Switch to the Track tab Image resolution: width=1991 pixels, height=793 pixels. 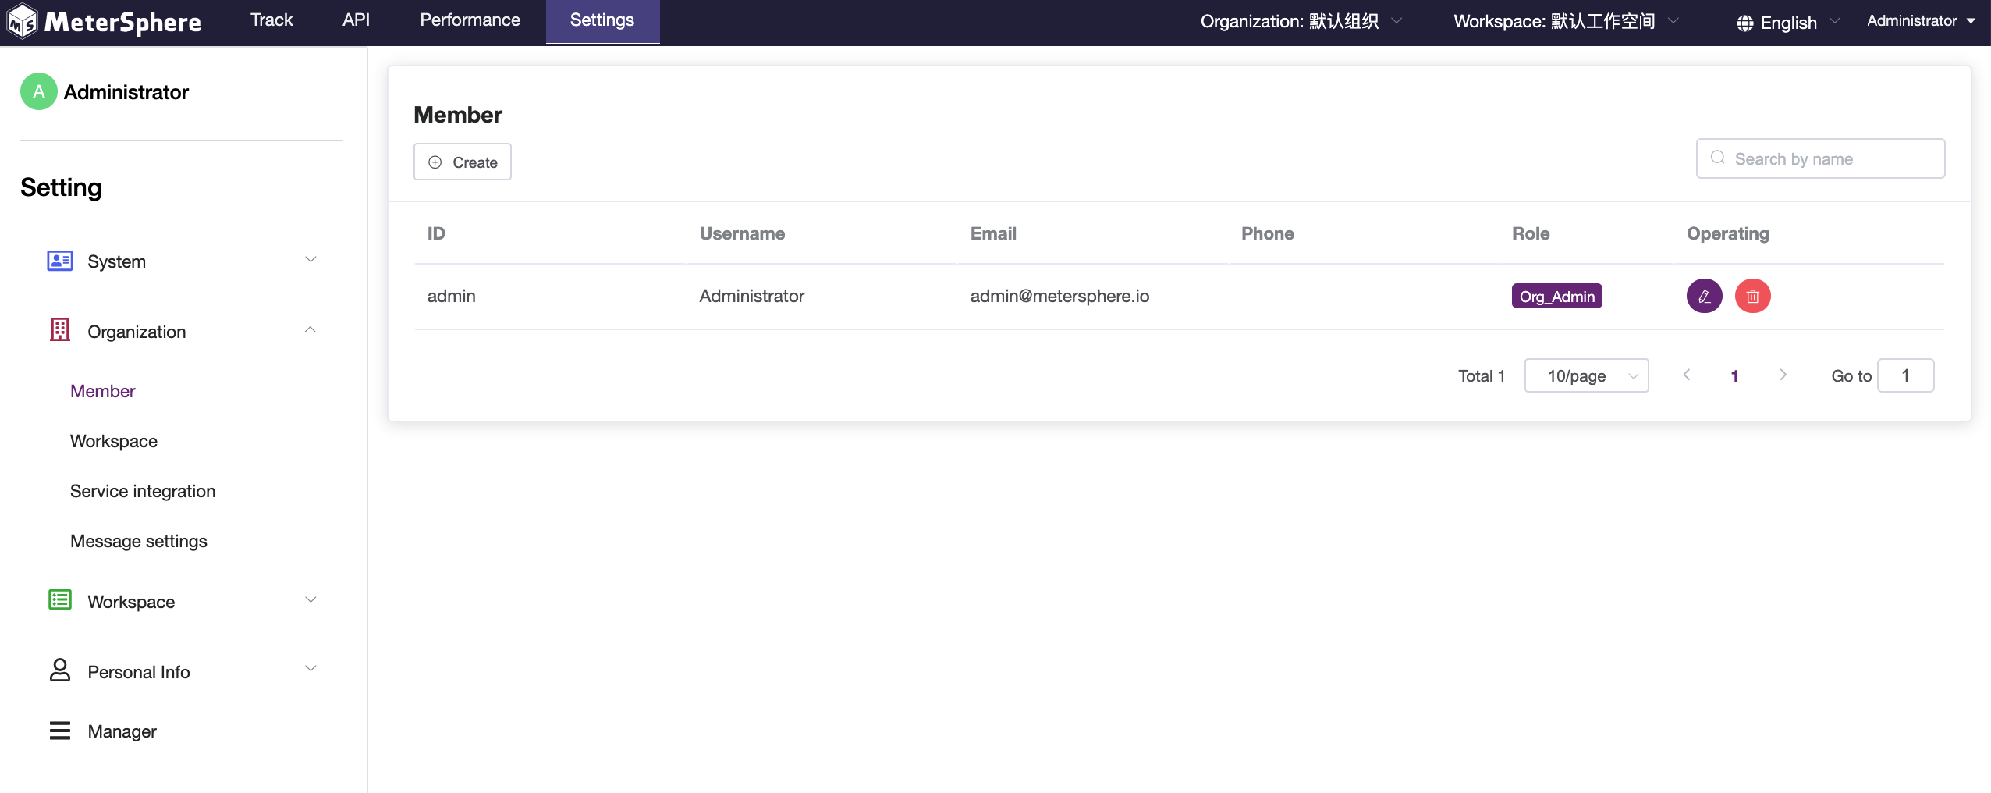tap(271, 20)
